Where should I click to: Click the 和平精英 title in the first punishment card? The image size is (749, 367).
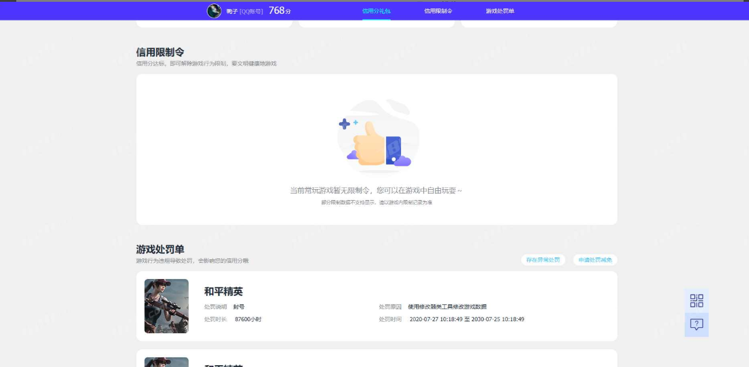[x=224, y=292]
